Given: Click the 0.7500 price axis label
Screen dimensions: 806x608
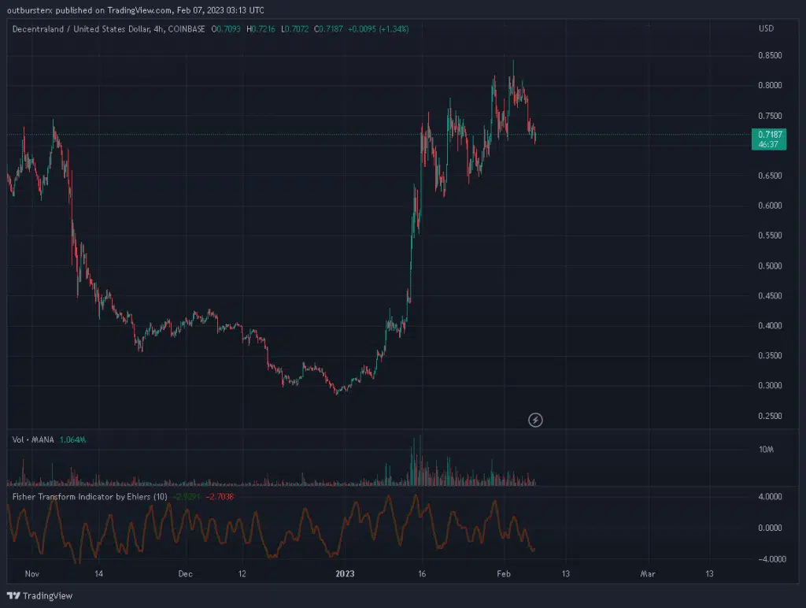Looking at the screenshot, I should (770, 116).
